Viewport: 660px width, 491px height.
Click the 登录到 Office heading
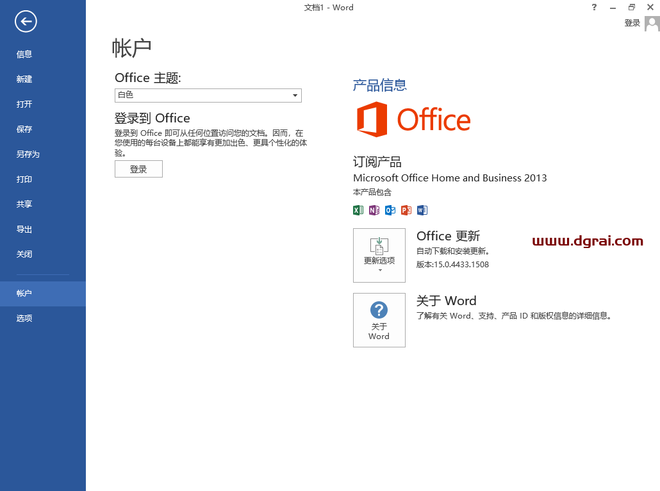[x=153, y=119]
